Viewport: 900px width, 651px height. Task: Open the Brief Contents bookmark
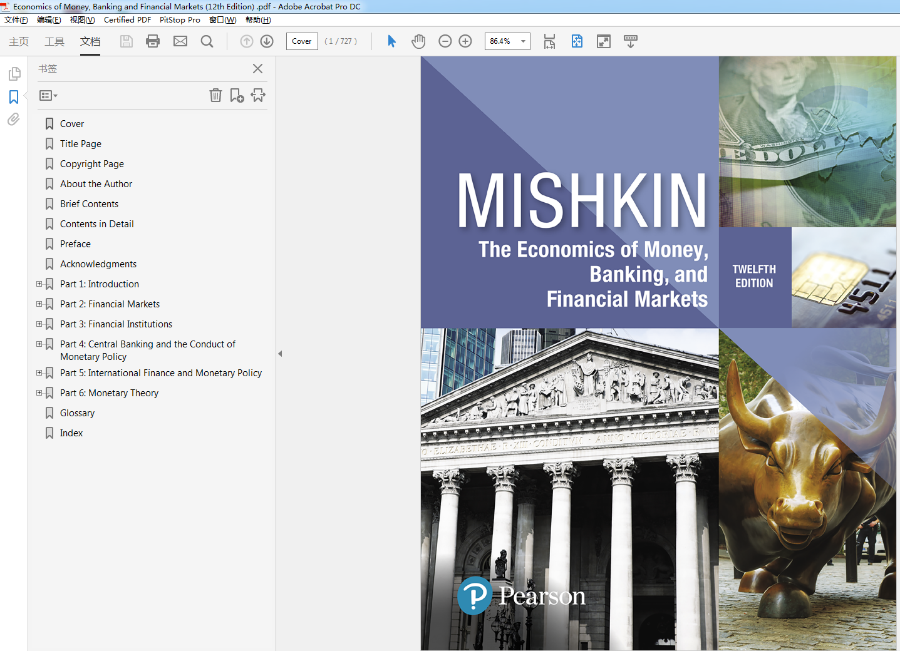click(x=90, y=204)
